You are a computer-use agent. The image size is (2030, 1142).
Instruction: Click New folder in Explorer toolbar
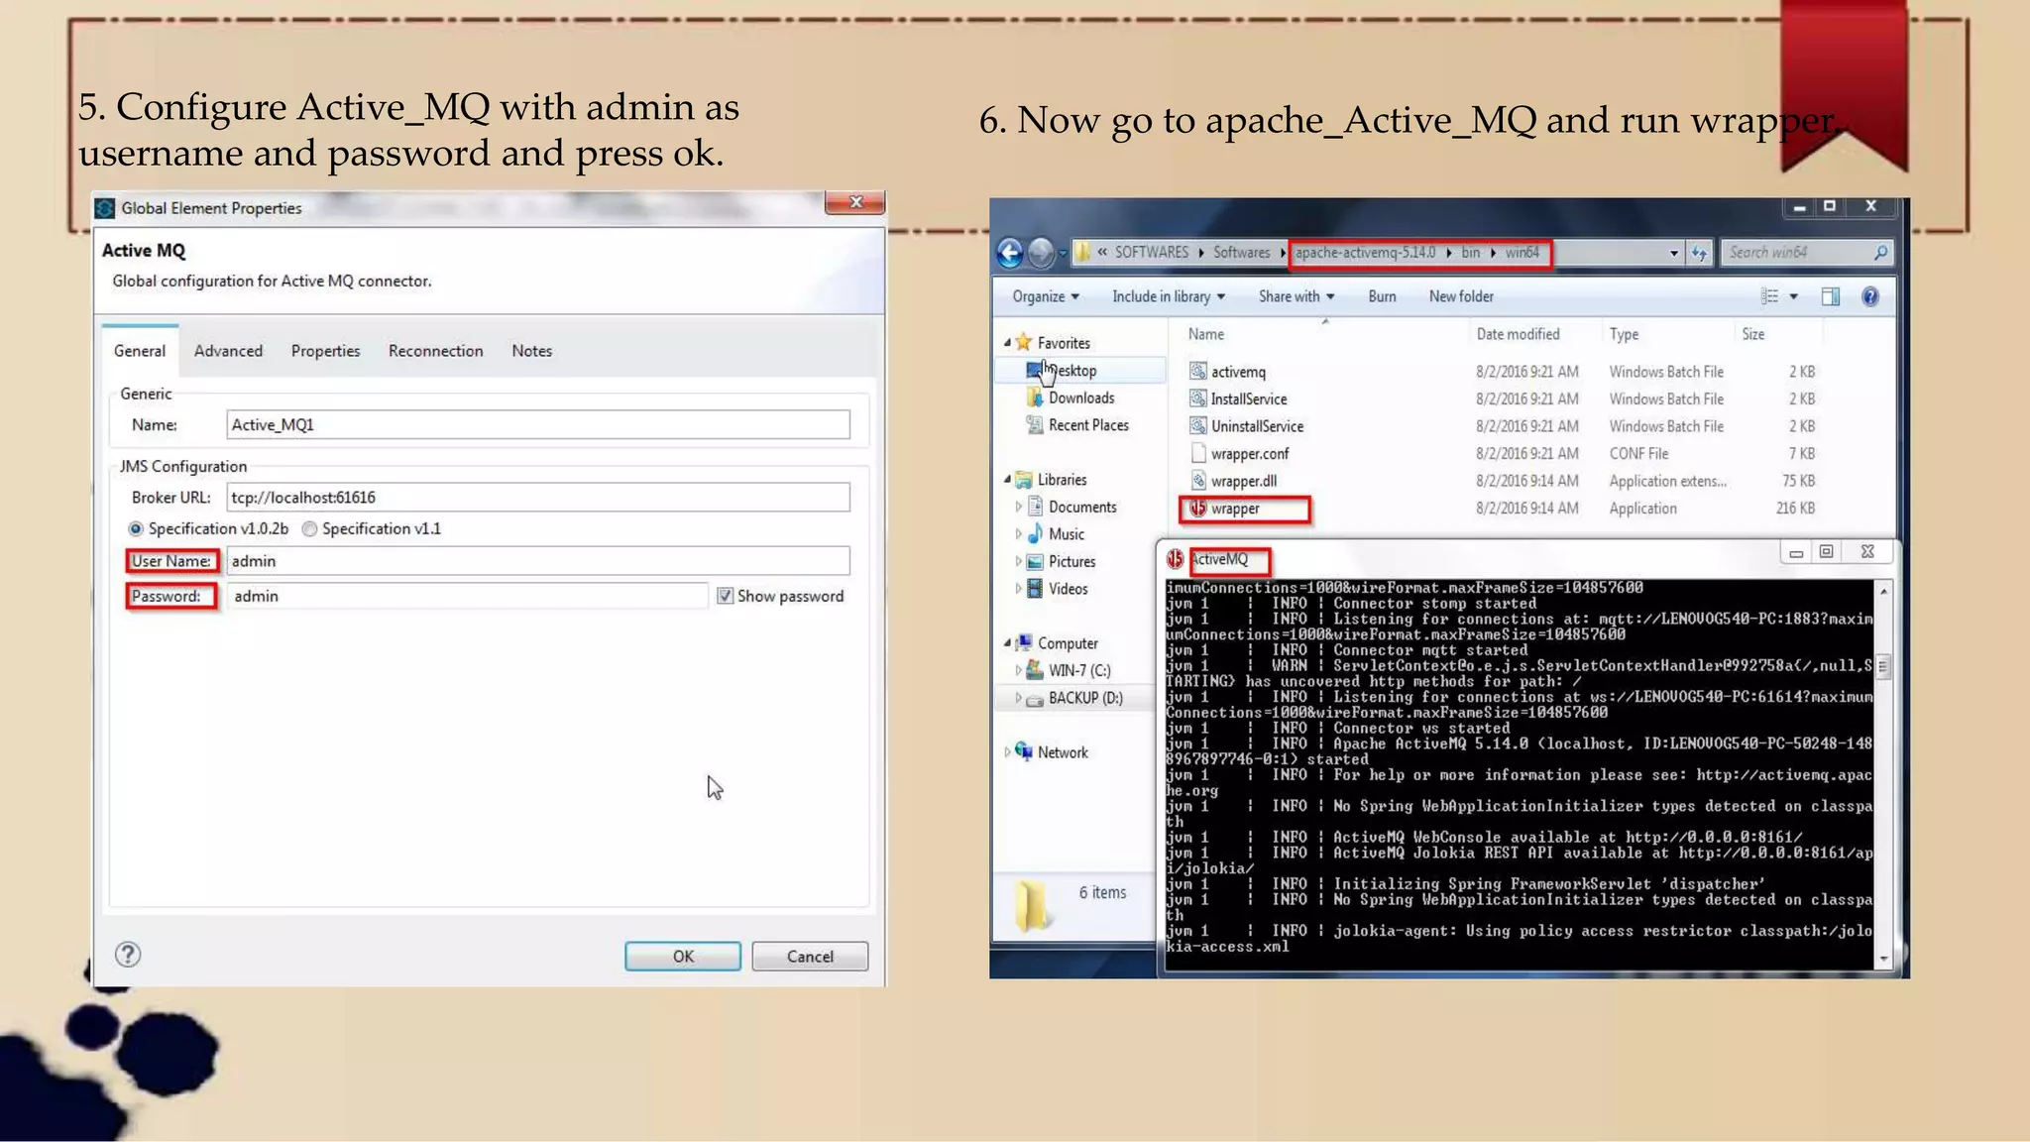(1461, 296)
